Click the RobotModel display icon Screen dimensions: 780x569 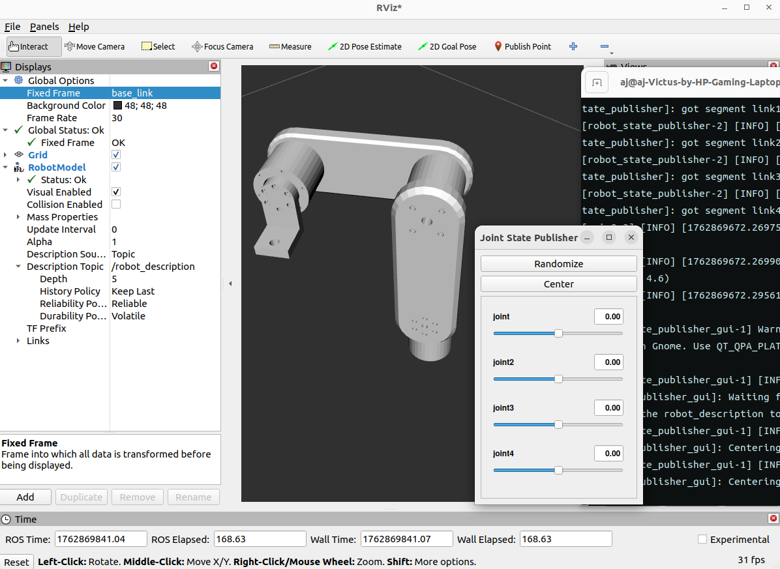pyautogui.click(x=19, y=167)
